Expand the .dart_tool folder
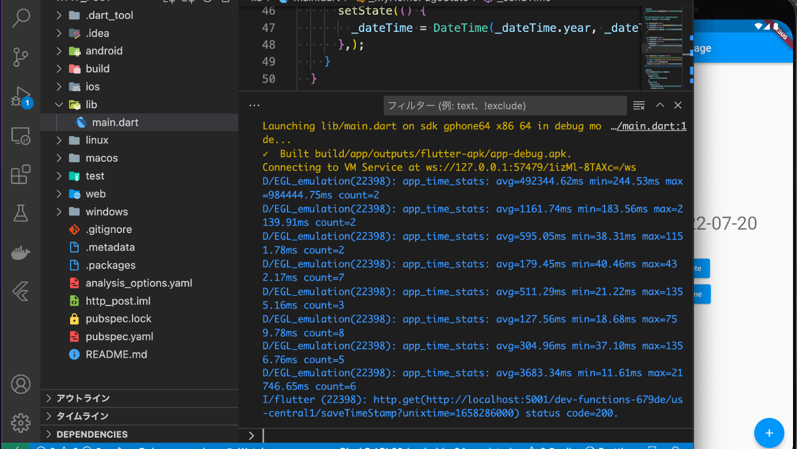This screenshot has width=797, height=449. pos(139,15)
